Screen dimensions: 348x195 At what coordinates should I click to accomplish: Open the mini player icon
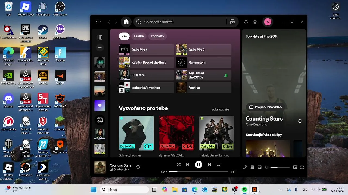point(295,167)
